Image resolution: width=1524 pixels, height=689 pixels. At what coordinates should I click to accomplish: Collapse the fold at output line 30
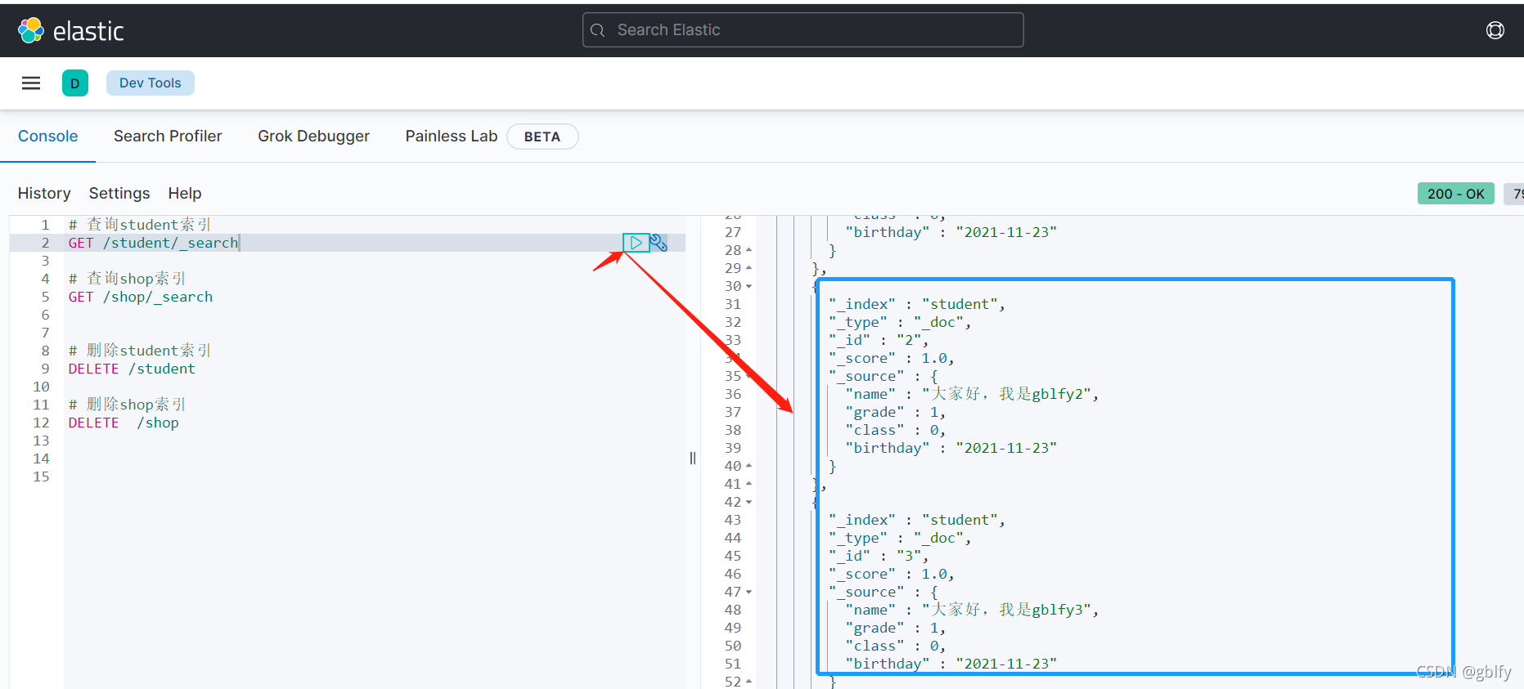pyautogui.click(x=749, y=286)
